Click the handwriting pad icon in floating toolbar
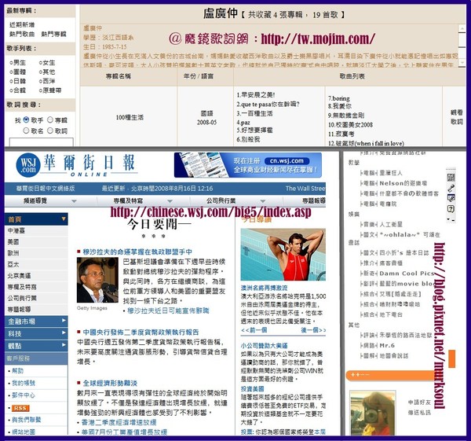The image size is (471, 441). [x=451, y=198]
